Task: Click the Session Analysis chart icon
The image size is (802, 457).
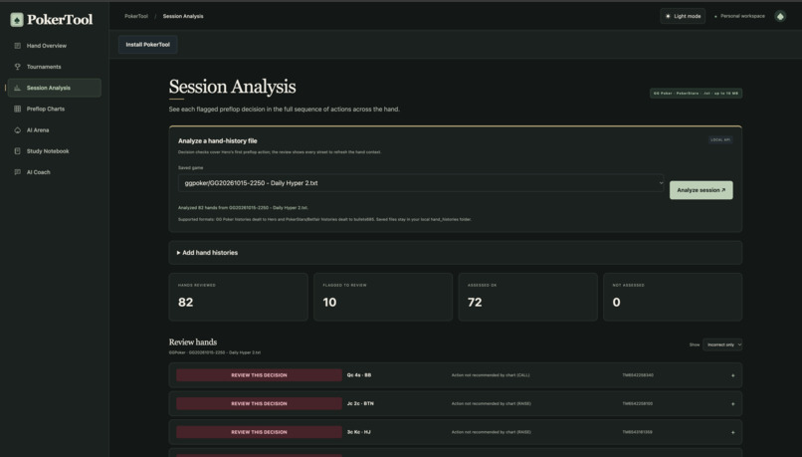Action: point(17,88)
